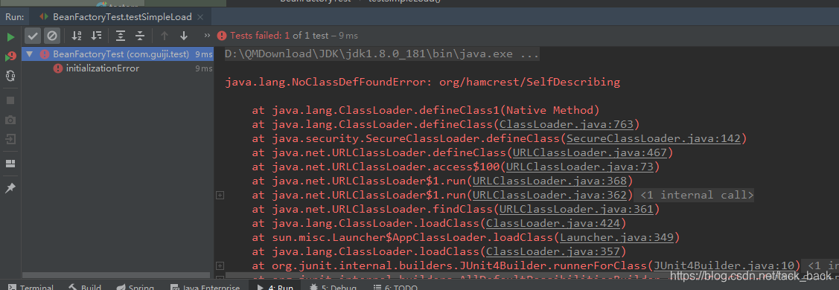
Task: Open URLClassLoader.java:361 link
Action: point(577,209)
